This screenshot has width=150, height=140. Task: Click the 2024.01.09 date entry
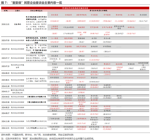5,86
